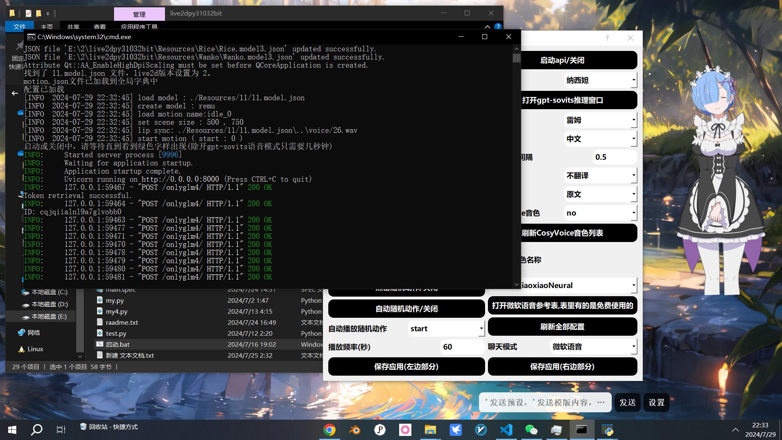Image resolution: width=782 pixels, height=440 pixels.
Task: Click Properties checkmark in Explorer quick access toolbar
Action: click(x=28, y=13)
